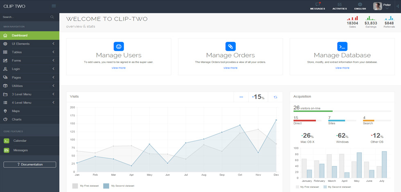This screenshot has width=401, height=192.
Task: Open Maps menu item
Action: pos(29,111)
